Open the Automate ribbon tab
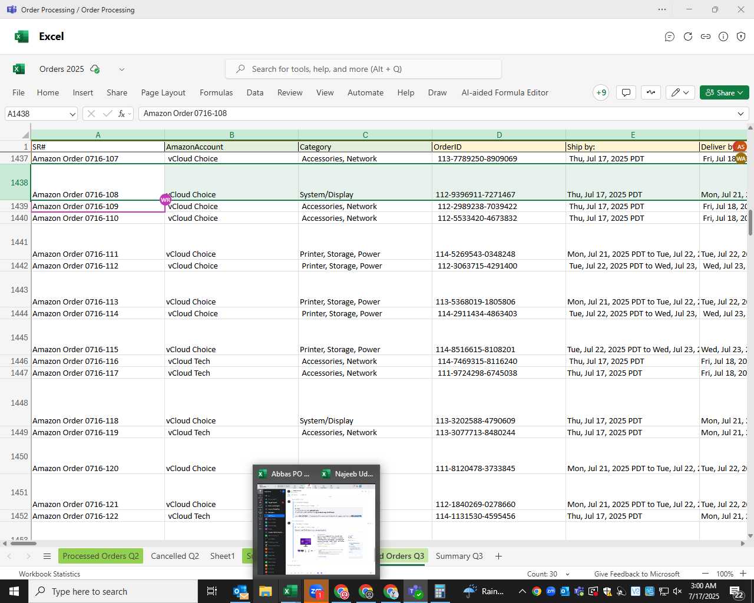Viewport: 754px width, 603px height. point(365,92)
